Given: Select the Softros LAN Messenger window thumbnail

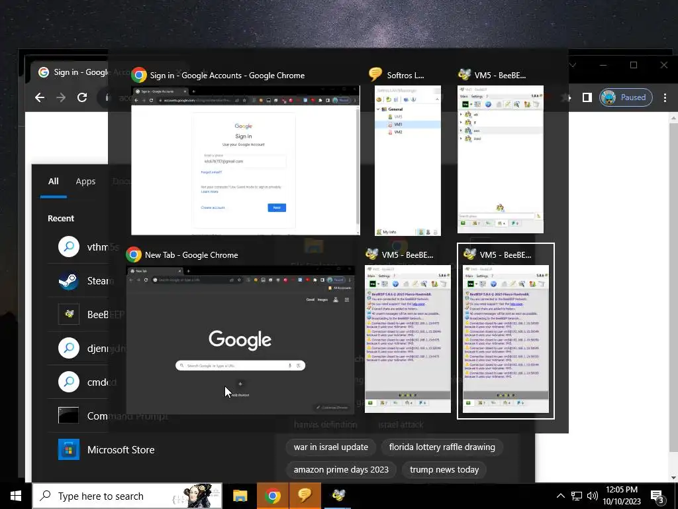Looking at the screenshot, I should (x=407, y=160).
